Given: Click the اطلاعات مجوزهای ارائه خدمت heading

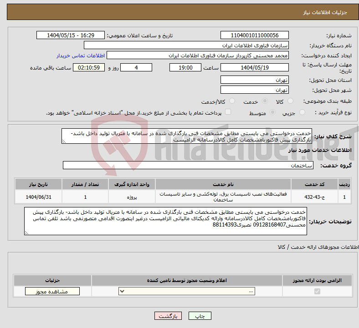Looking at the screenshot, I should pyautogui.click(x=318, y=247).
